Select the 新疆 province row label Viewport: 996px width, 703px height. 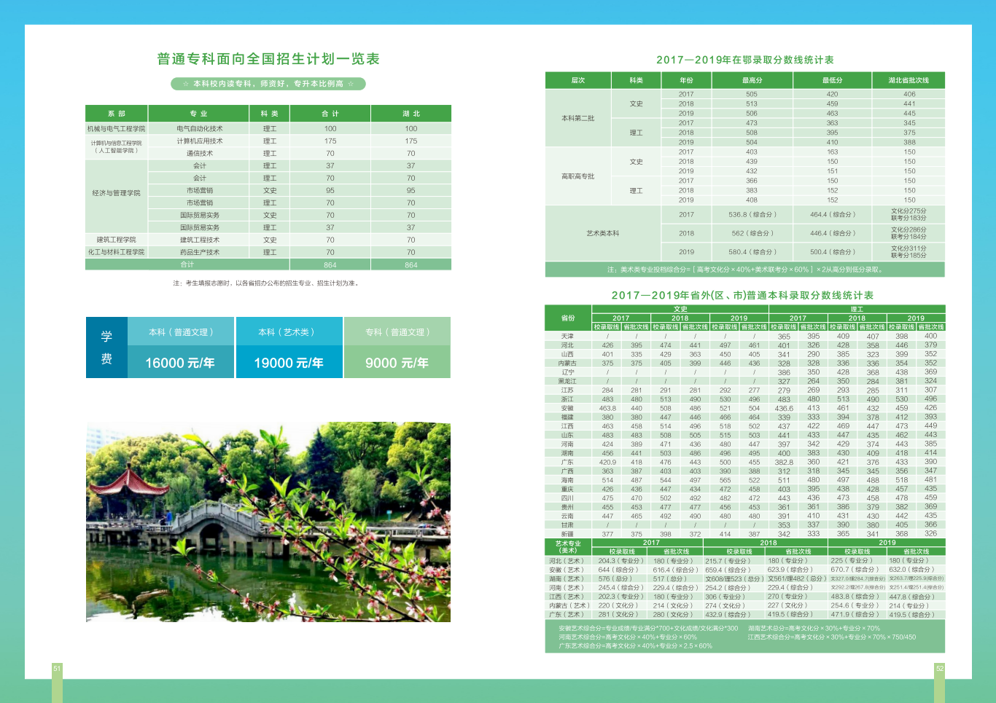point(568,534)
